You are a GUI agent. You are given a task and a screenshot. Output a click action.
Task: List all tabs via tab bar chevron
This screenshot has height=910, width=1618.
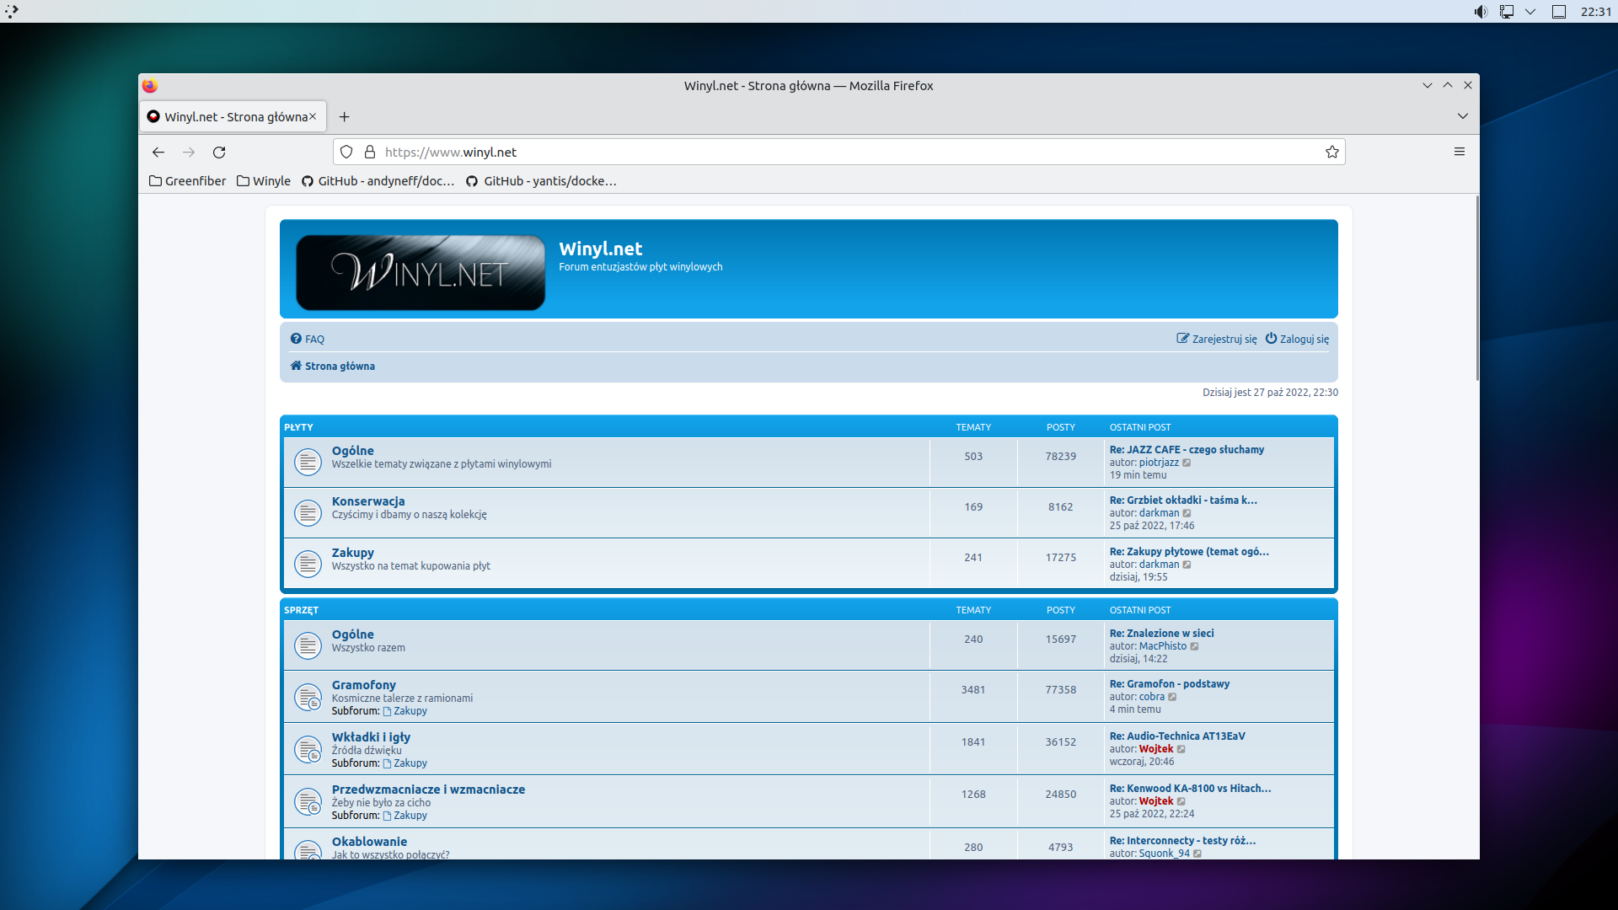1463,117
